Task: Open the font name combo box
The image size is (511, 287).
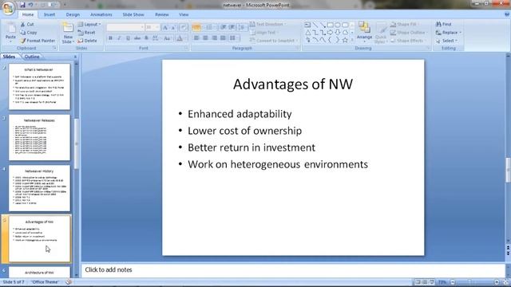Action: pyautogui.click(x=125, y=27)
